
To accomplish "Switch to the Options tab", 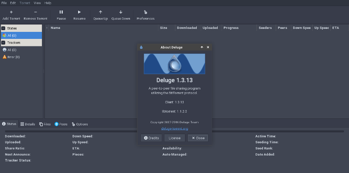I will point(80,124).
